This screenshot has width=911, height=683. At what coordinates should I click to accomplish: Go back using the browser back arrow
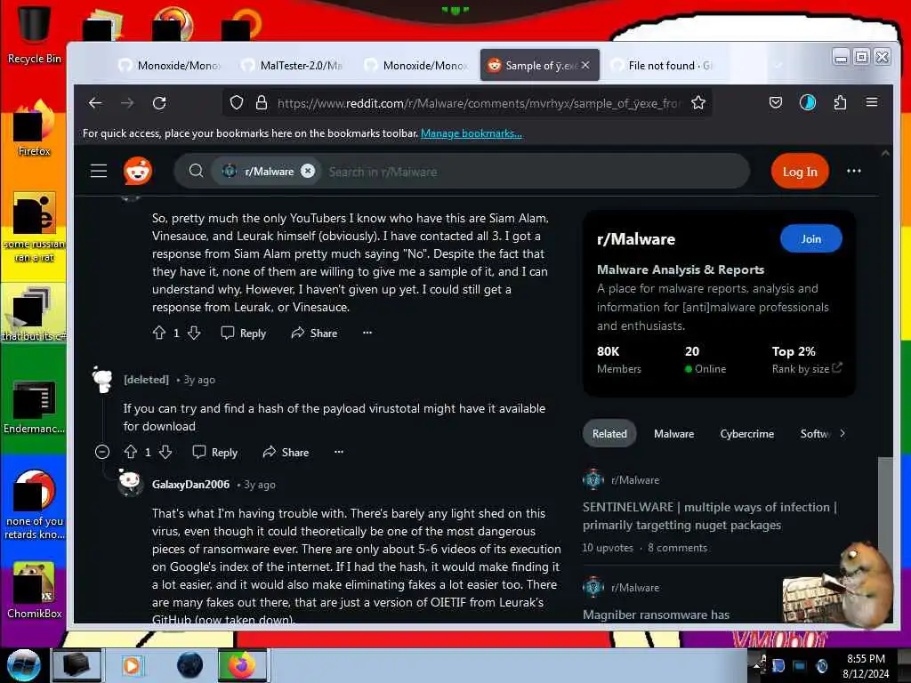[95, 103]
